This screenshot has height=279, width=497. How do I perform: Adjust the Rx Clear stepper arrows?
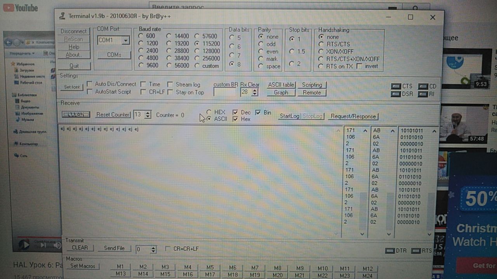255,92
